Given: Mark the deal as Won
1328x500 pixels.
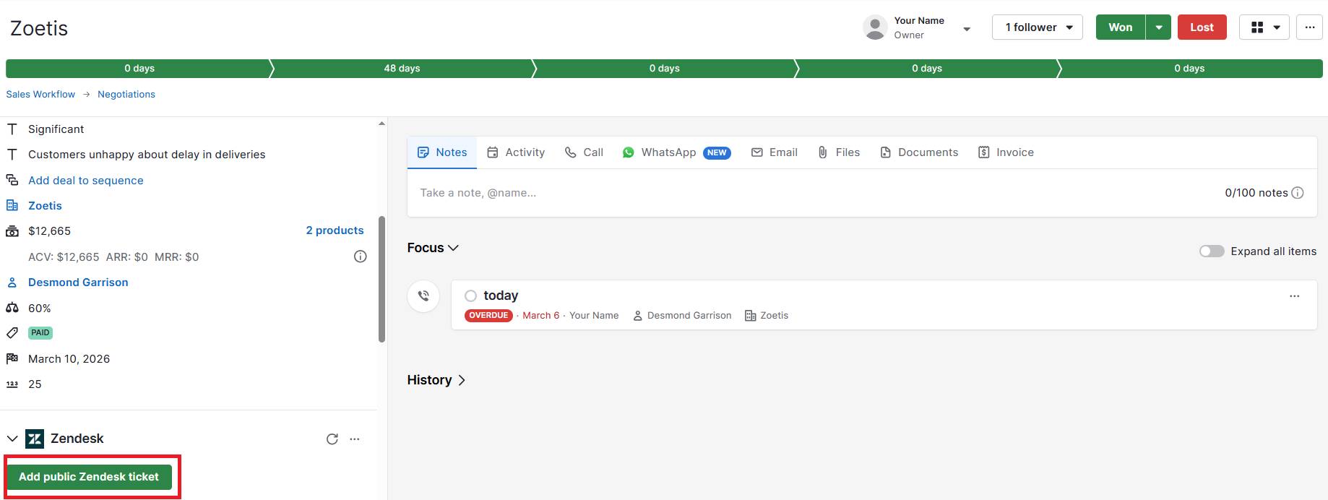Looking at the screenshot, I should click(x=1120, y=27).
